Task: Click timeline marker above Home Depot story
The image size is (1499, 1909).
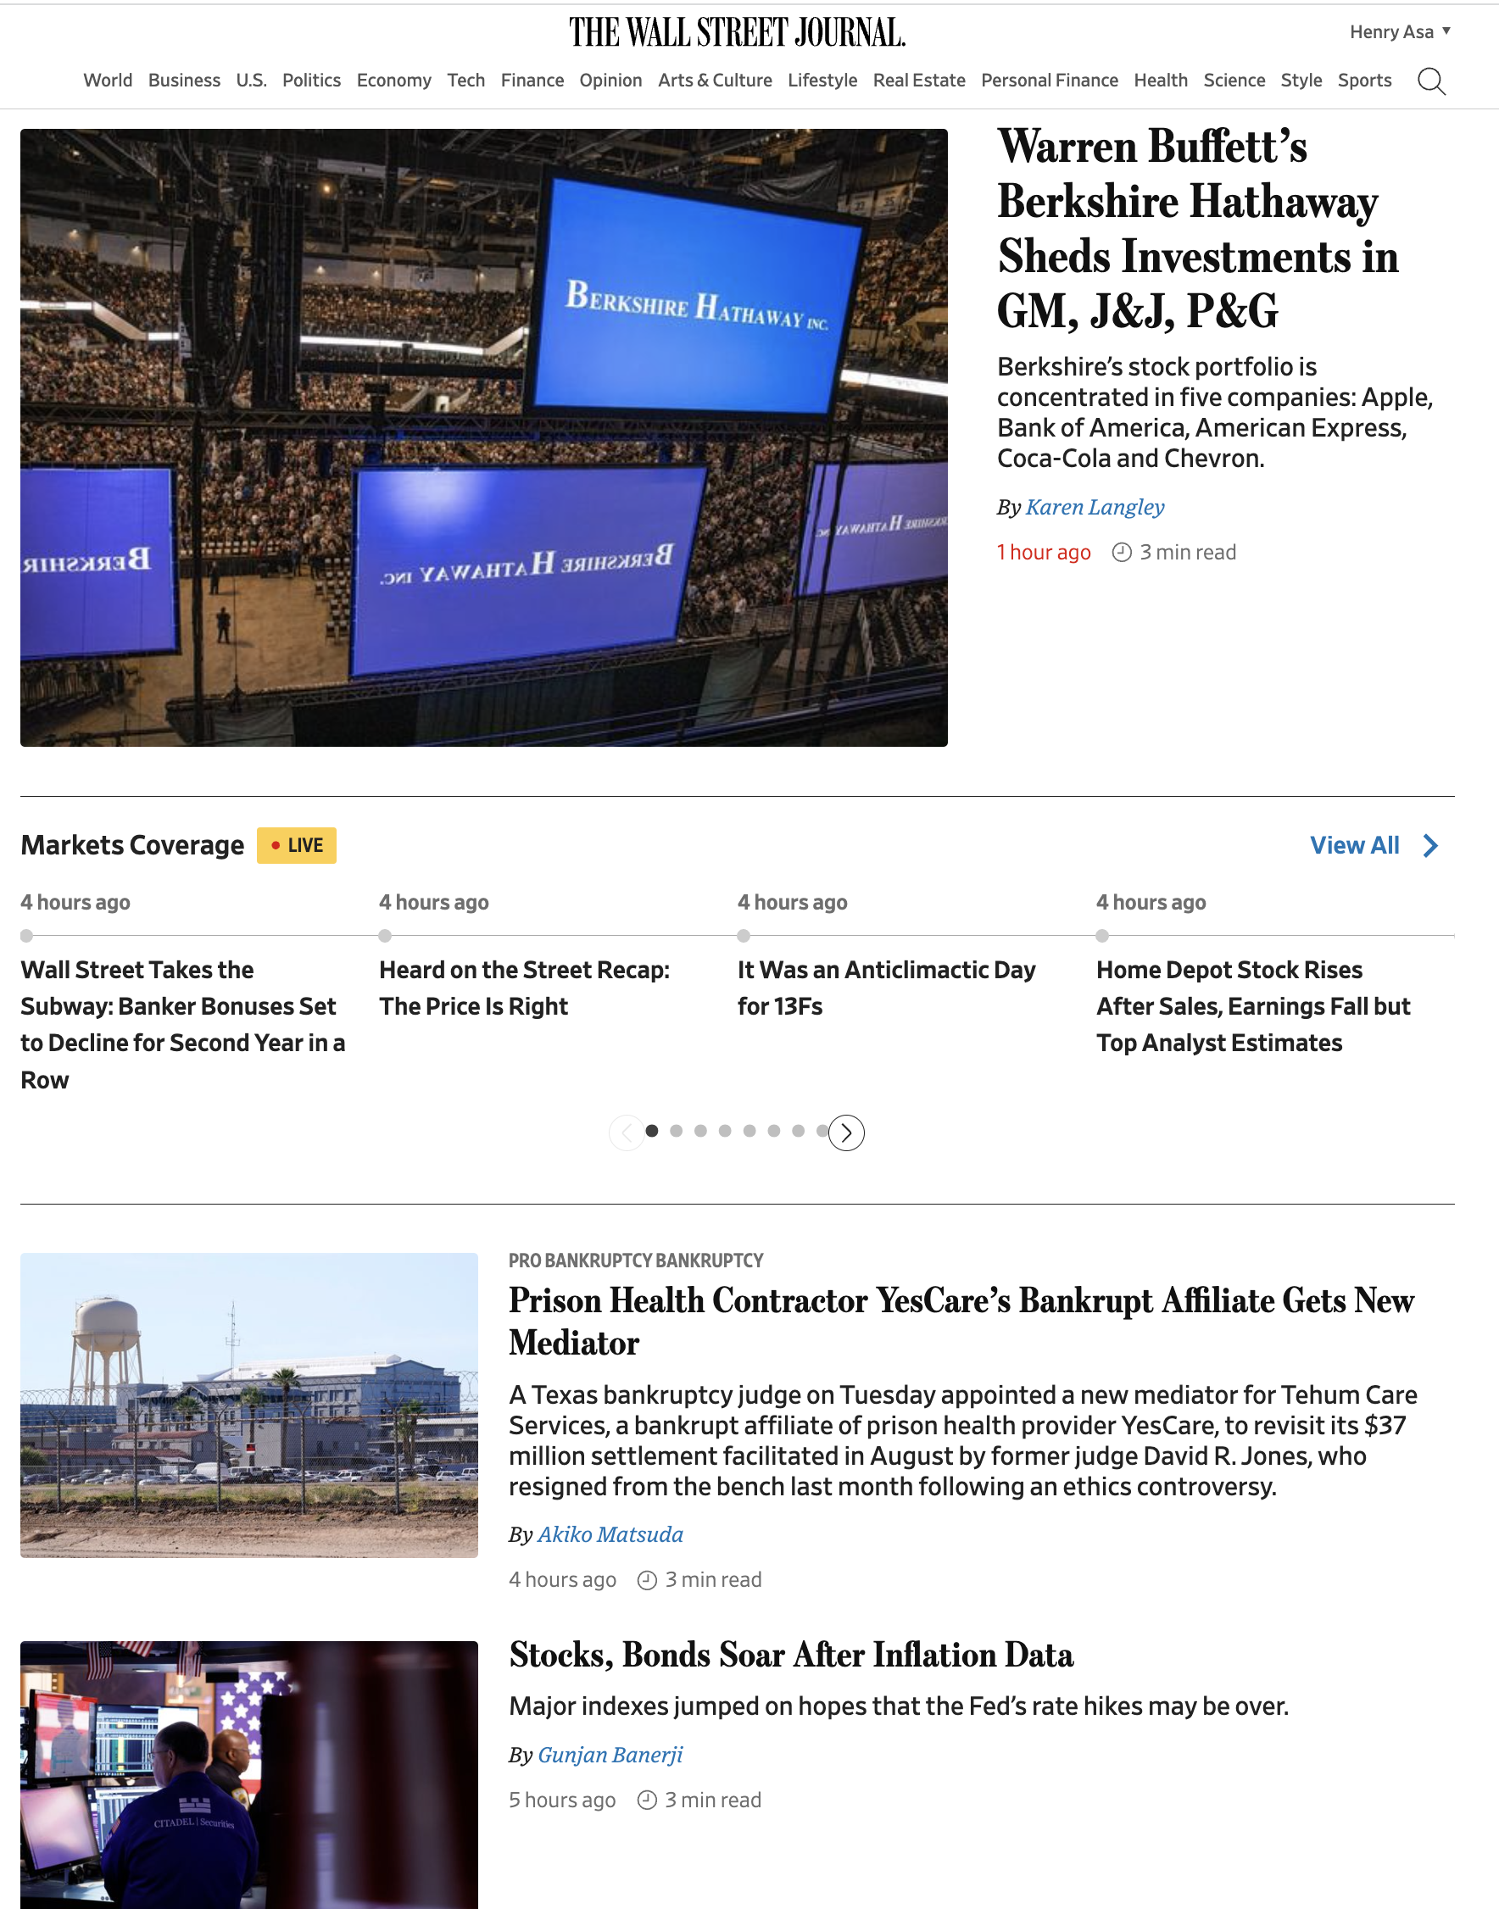Action: click(1102, 935)
